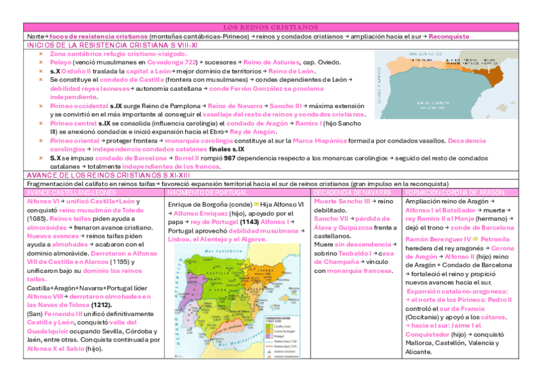Select the FORMACIÓN CORONA DE ARAGÓN column header
Image resolution: width=542 pixels, height=383 pixels.
pos(460,192)
